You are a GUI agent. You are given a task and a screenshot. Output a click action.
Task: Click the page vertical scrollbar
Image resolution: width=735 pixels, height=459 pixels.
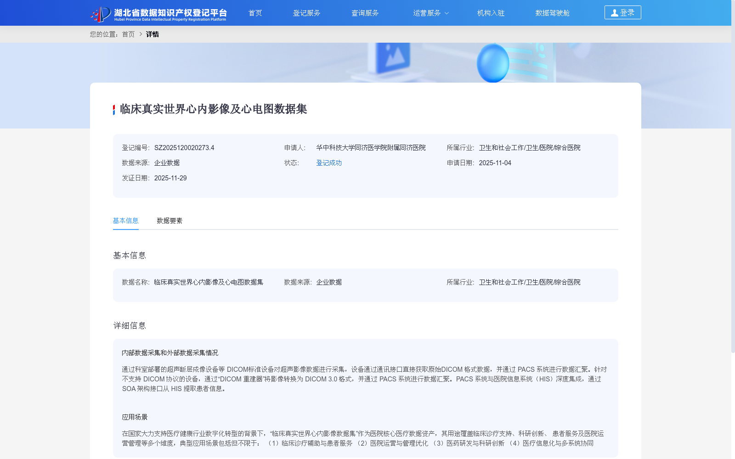pyautogui.click(x=733, y=176)
